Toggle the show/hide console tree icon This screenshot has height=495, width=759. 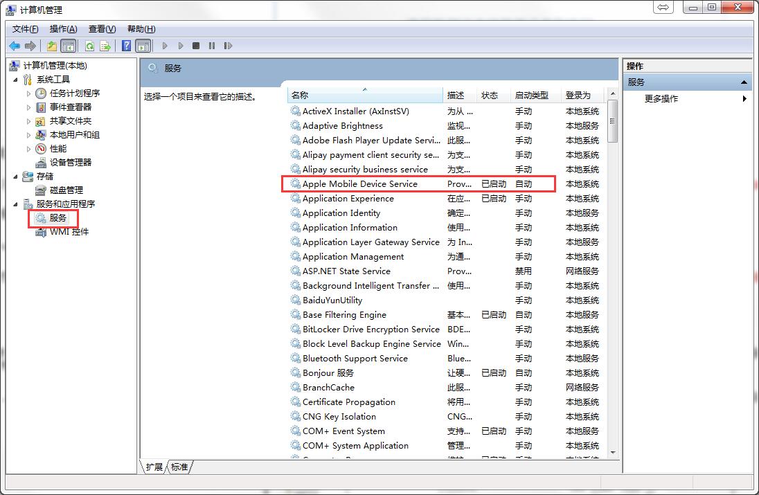pyautogui.click(x=68, y=46)
